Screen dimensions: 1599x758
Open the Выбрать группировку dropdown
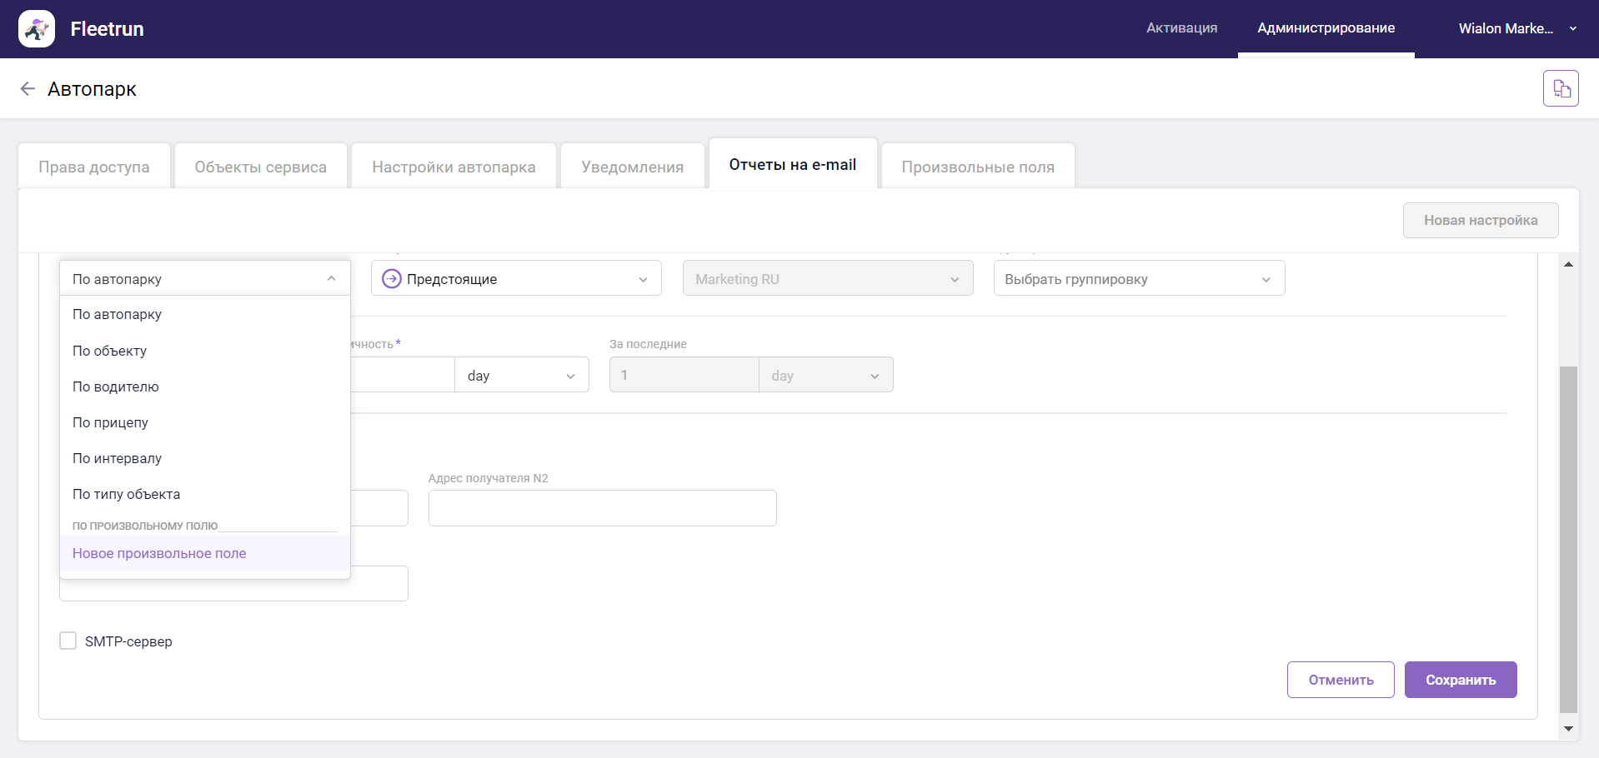point(1138,279)
